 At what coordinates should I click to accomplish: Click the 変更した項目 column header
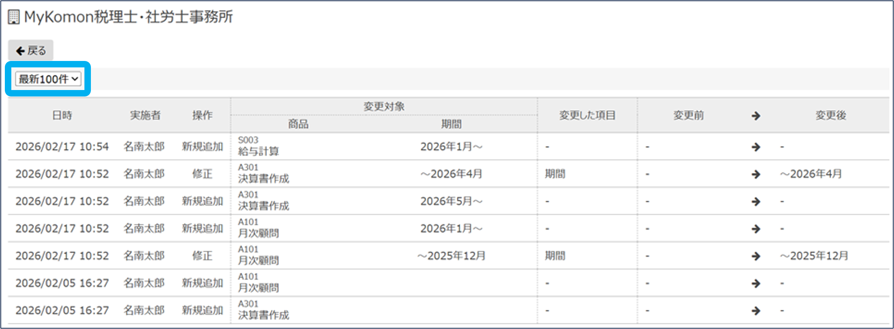click(587, 115)
